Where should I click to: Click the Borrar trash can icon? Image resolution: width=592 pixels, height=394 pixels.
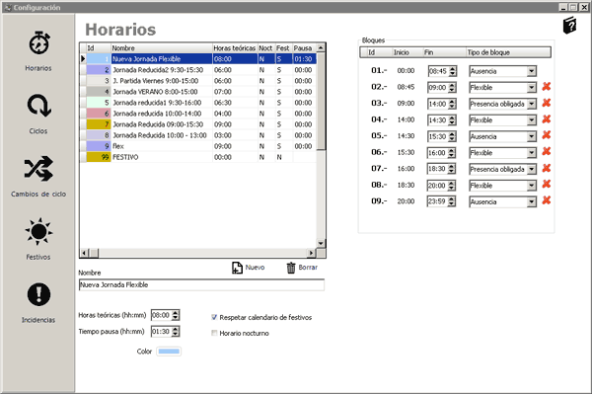pos(291,268)
